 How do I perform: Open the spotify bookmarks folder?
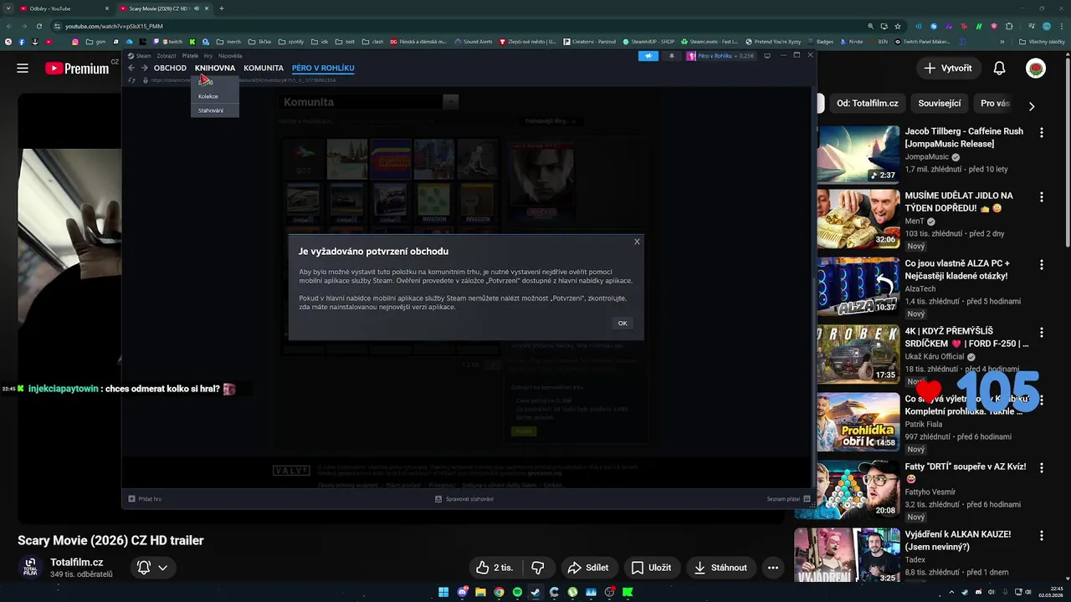click(292, 41)
